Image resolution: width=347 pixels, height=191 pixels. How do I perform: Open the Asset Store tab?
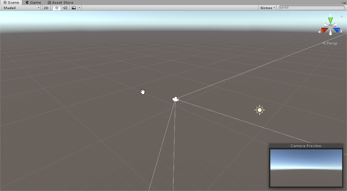click(x=60, y=3)
